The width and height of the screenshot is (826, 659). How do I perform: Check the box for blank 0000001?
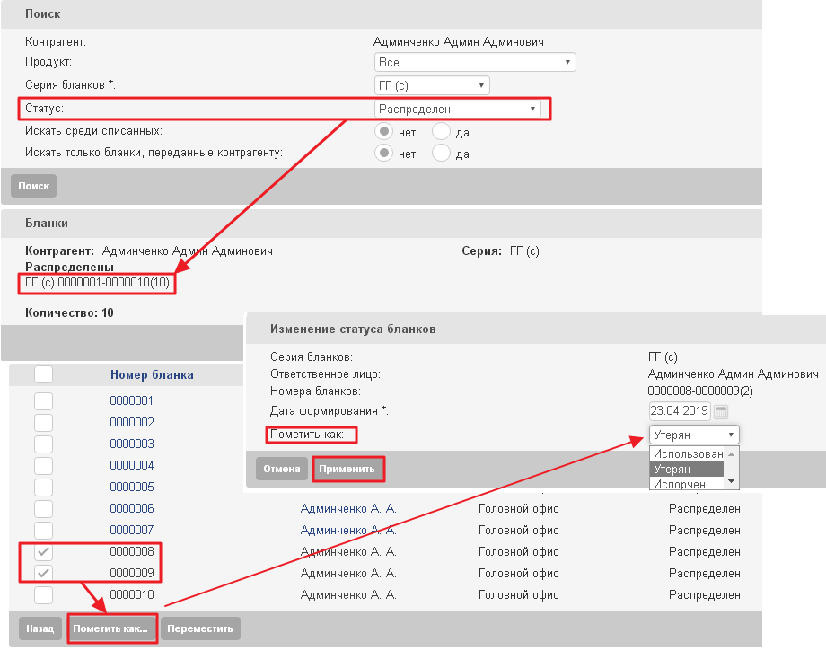coord(44,401)
